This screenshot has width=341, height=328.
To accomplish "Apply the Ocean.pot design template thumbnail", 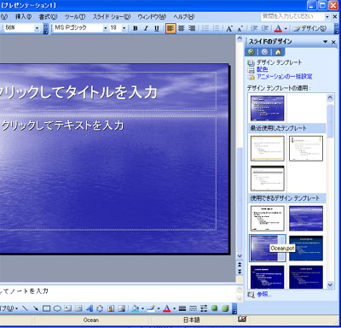I will point(267,248).
